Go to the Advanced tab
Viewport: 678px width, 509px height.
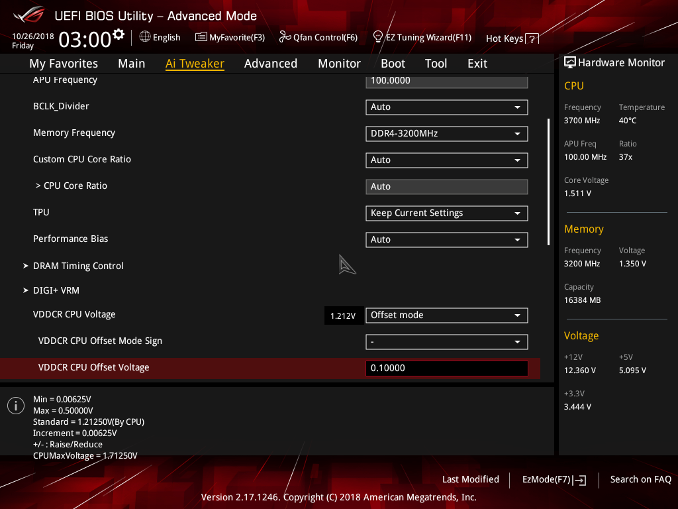point(271,64)
